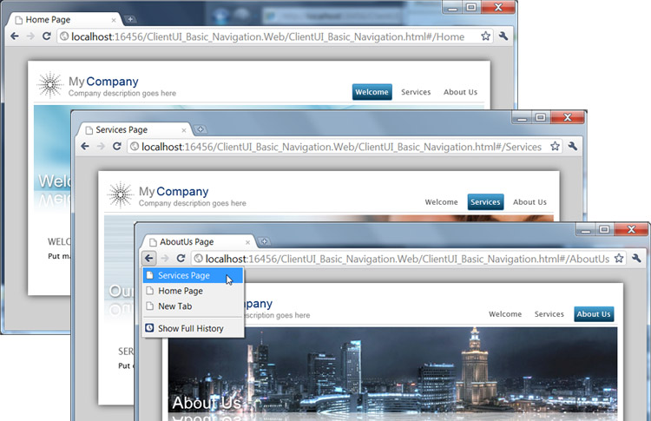Choose New Tab from history dropdown
Image resolution: width=651 pixels, height=421 pixels.
point(193,306)
